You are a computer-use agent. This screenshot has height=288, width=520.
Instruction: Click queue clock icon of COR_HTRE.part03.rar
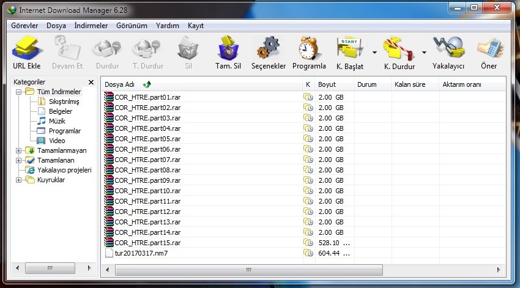tap(308, 117)
